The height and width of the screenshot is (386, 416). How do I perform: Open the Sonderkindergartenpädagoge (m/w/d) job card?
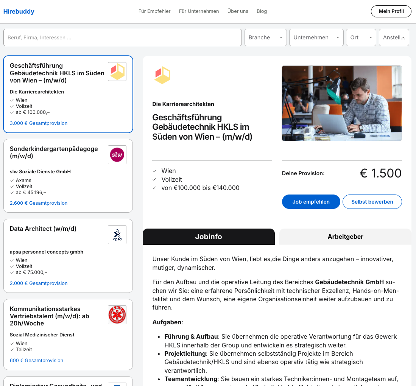(68, 176)
